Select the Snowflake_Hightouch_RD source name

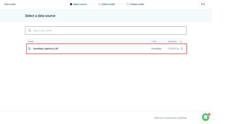[x=46, y=48]
